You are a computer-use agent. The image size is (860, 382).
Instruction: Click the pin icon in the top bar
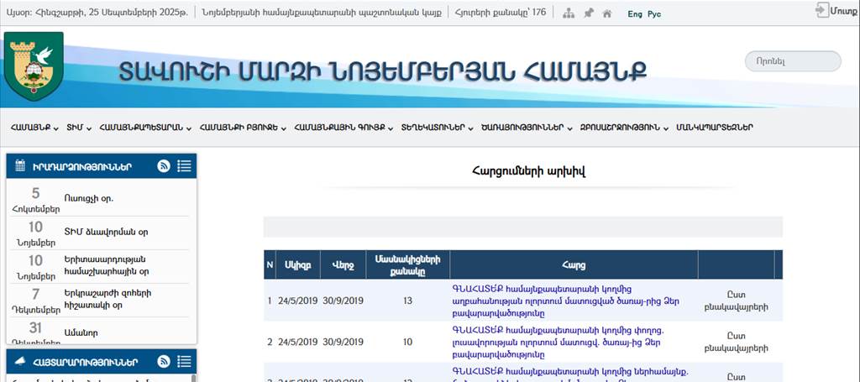[x=588, y=13]
